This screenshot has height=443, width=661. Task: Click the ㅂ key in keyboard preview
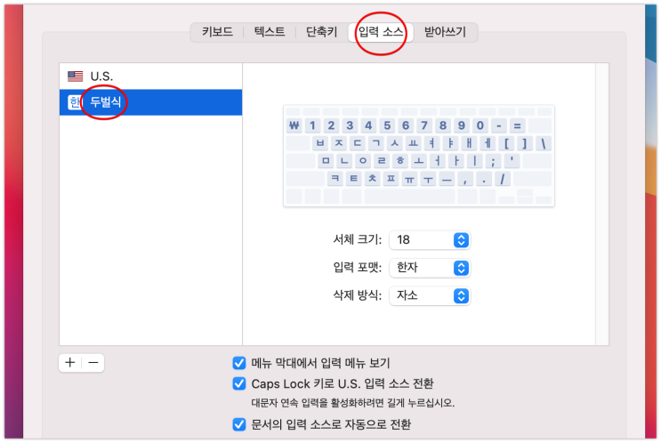[320, 143]
